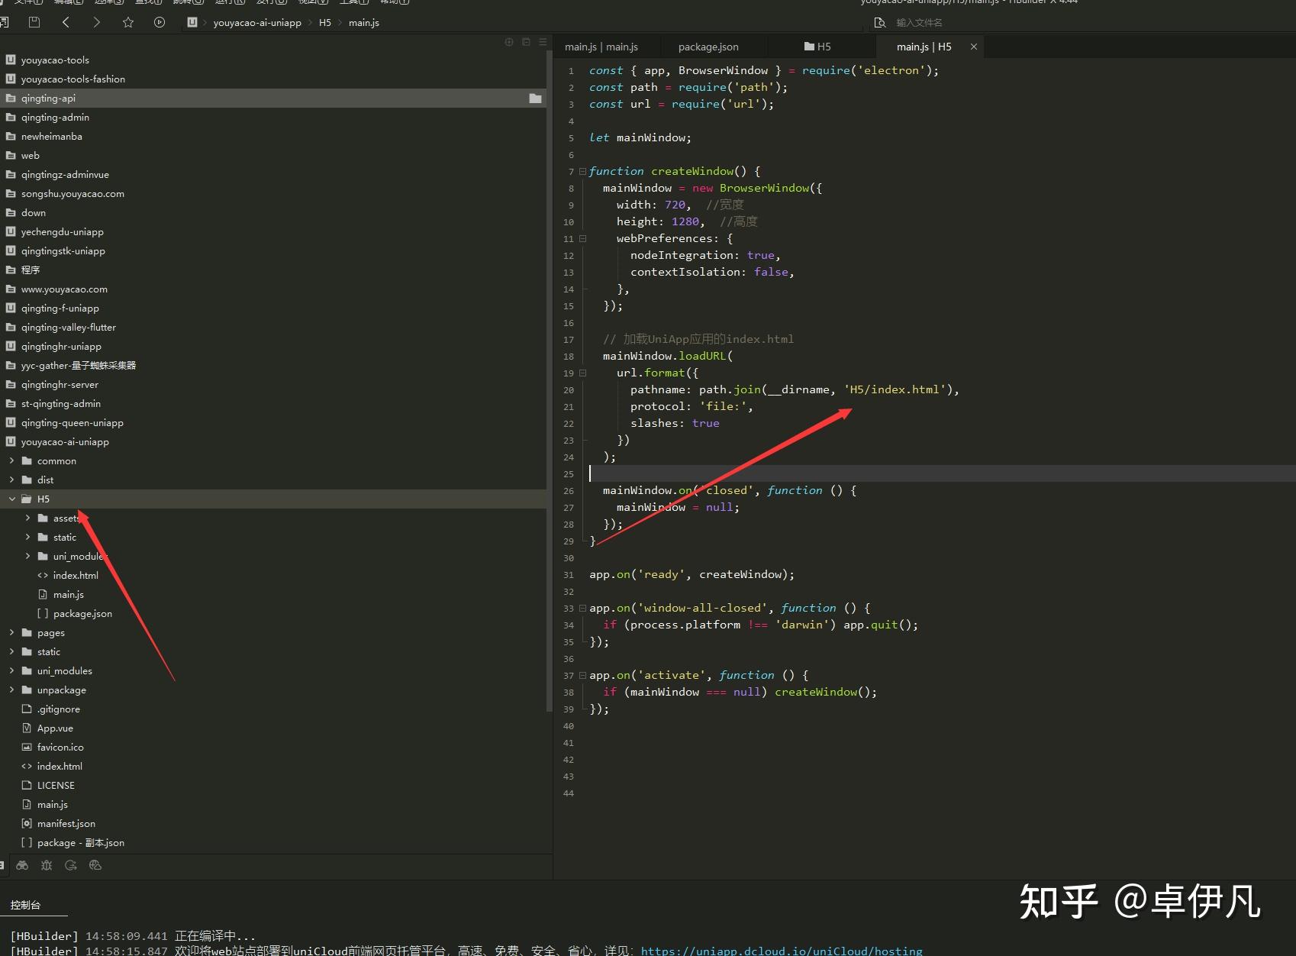
Task: Click the uniapp project icon in the breadcrumb
Action: pyautogui.click(x=192, y=22)
